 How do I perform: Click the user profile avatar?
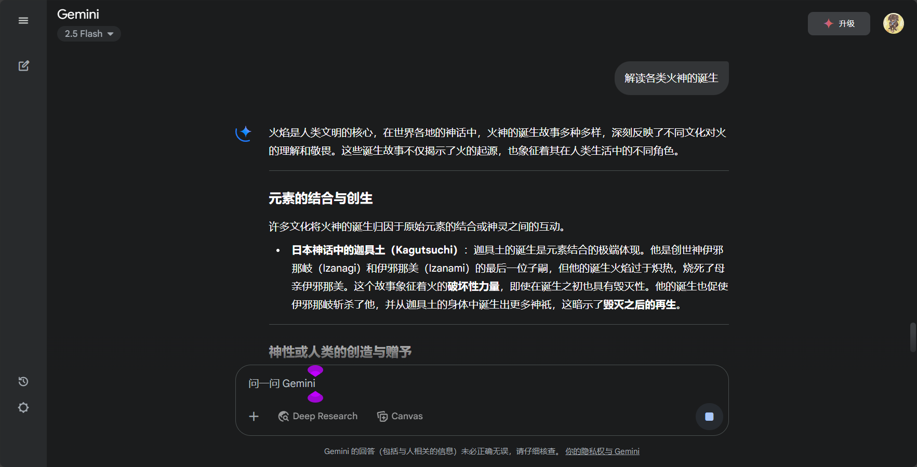(x=893, y=23)
